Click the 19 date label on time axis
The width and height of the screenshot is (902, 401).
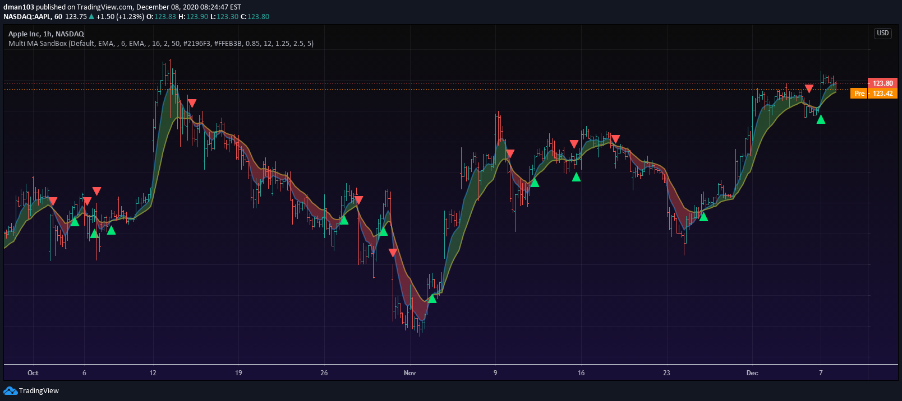click(x=238, y=373)
